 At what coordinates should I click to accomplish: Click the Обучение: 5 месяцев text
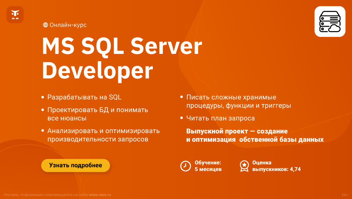(x=208, y=166)
